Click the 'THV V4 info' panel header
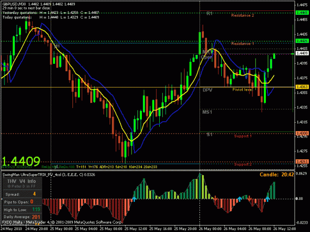The height and width of the screenshot is (232, 310). coord(21,182)
